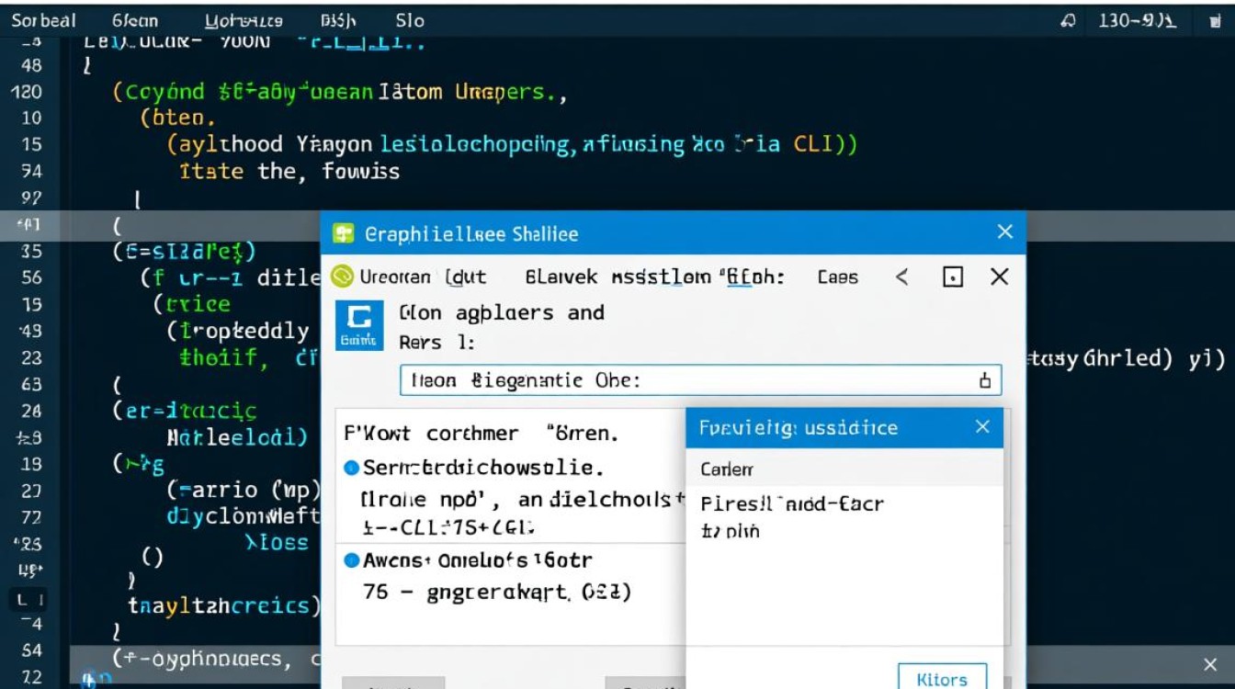Click the green icon in the dialog title bar
1235x689 pixels.
click(x=343, y=233)
